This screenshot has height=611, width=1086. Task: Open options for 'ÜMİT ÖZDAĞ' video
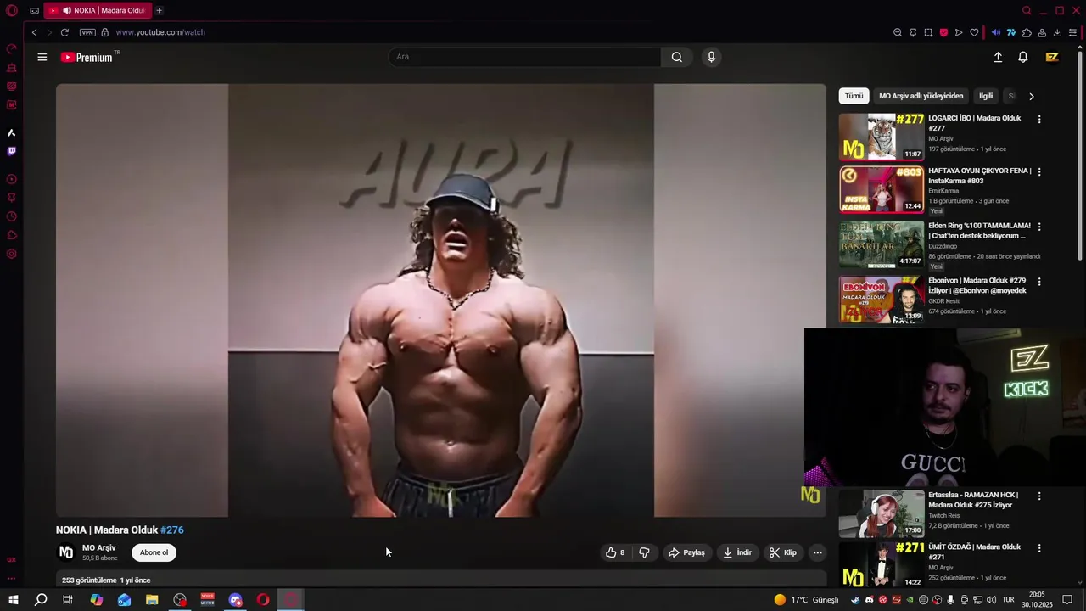click(1039, 548)
